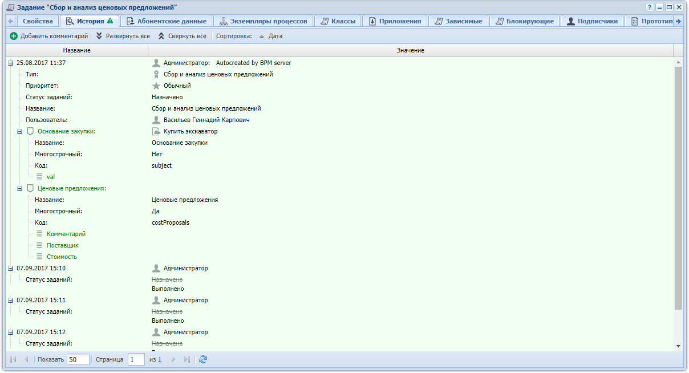Image resolution: width=689 pixels, height=373 pixels.
Task: Click Развернуть все button
Action: click(x=123, y=36)
